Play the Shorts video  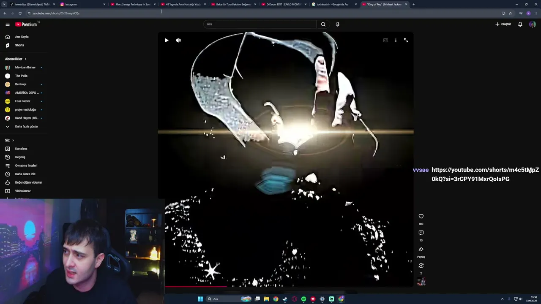tap(167, 41)
